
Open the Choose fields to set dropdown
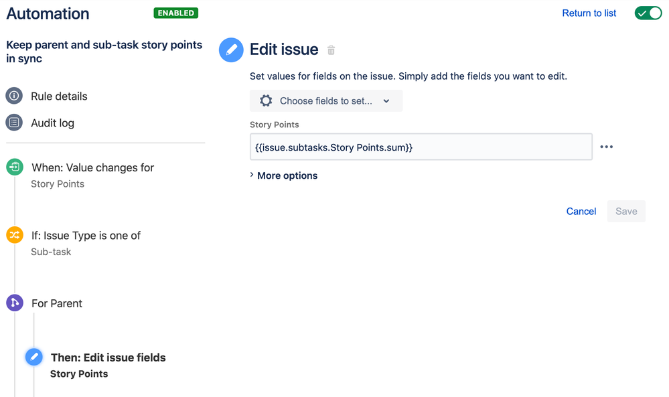[326, 100]
